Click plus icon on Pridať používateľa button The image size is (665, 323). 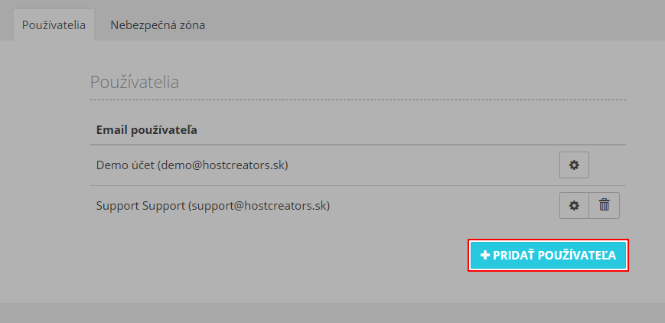pos(485,255)
